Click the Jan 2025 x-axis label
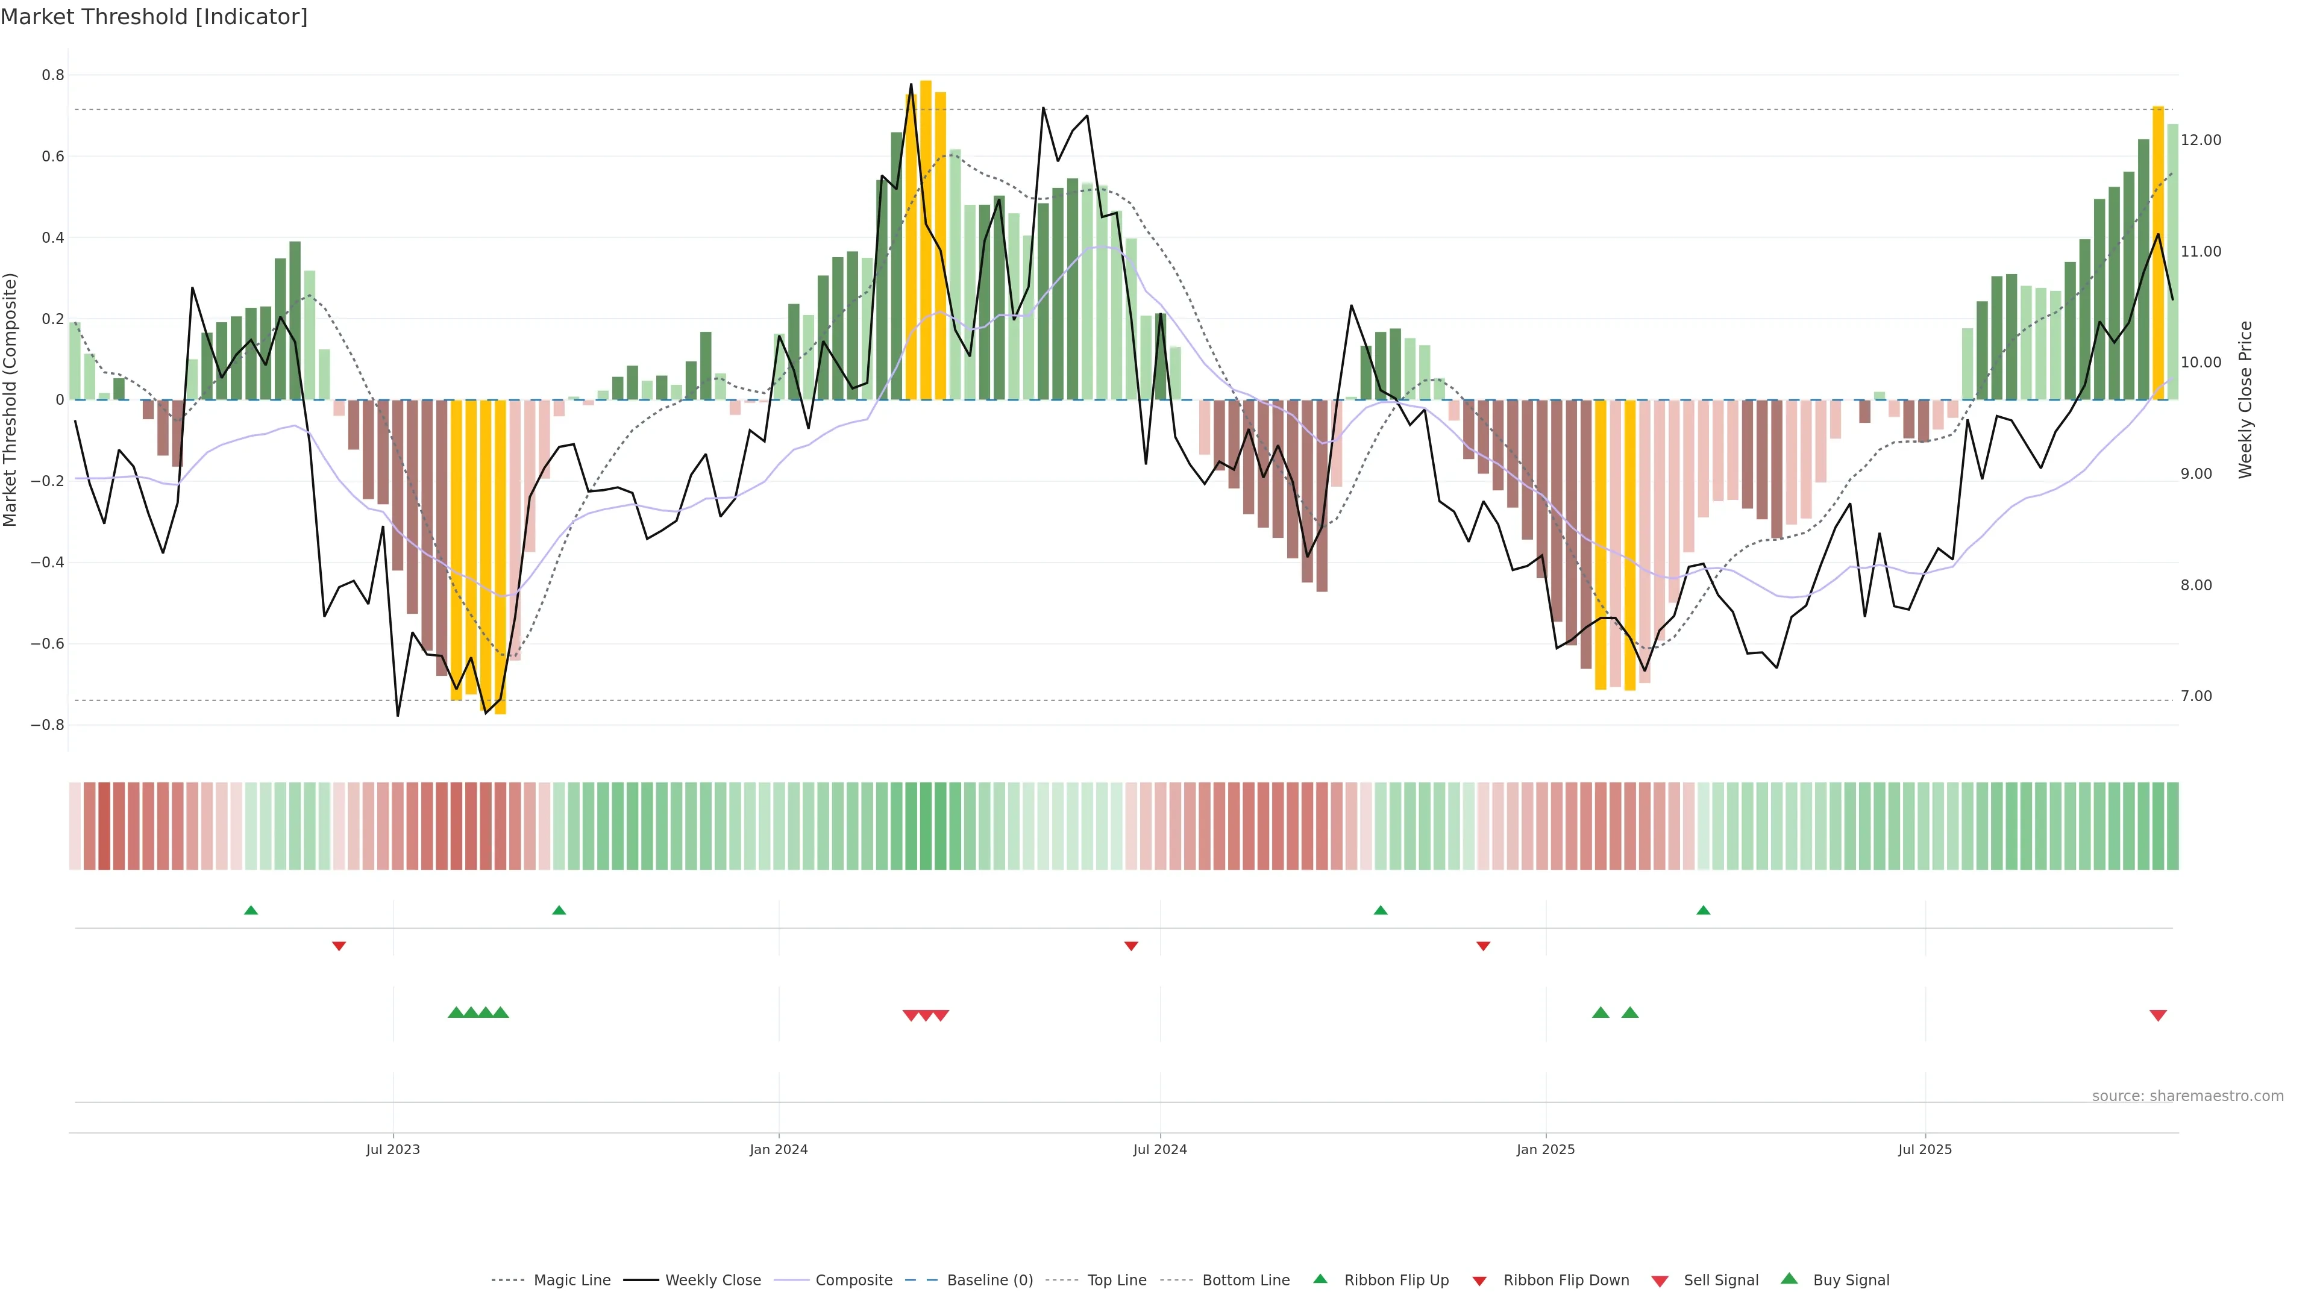2314x1301 pixels. point(1545,1149)
